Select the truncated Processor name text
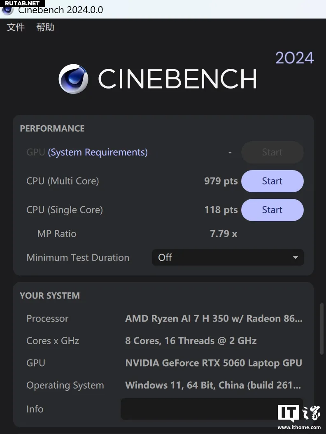This screenshot has height=434, width=326. (214, 319)
